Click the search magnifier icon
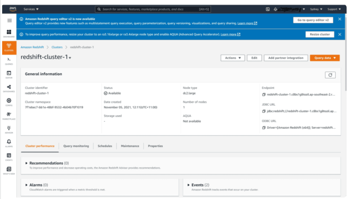Viewport: 348px width, 199px height. point(99,9)
